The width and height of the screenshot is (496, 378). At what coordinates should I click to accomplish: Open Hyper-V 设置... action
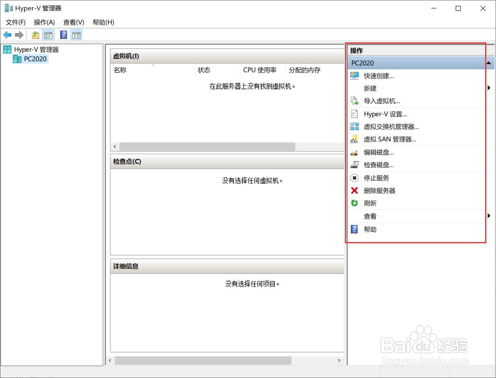tap(385, 114)
